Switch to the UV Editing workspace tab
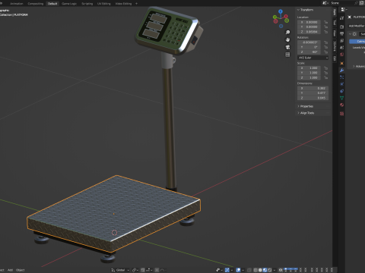 [104, 4]
